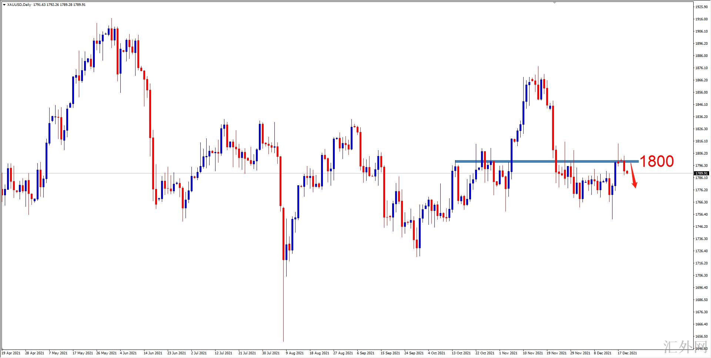This screenshot has width=711, height=358.
Task: Click the 1 Nov 2021 date label
Action: pos(508,353)
